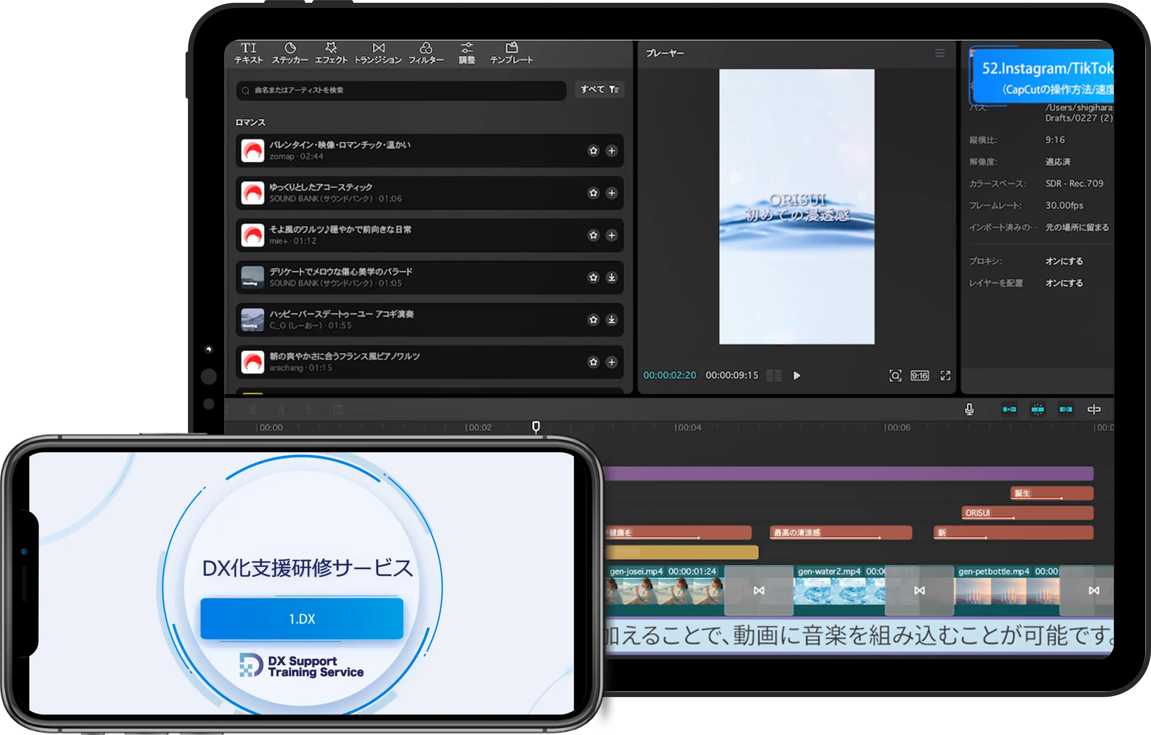Favorite the そよ風のワルツ track
Image resolution: width=1151 pixels, height=735 pixels.
(593, 235)
